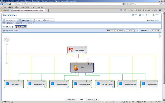Image resolution: width=165 pixels, height=103 pixels.
Task: Click the blue icon of Shimano Gear Cabl node
Action: (x=121, y=84)
